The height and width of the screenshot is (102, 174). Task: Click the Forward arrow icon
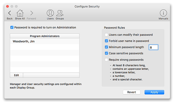click(x=32, y=13)
